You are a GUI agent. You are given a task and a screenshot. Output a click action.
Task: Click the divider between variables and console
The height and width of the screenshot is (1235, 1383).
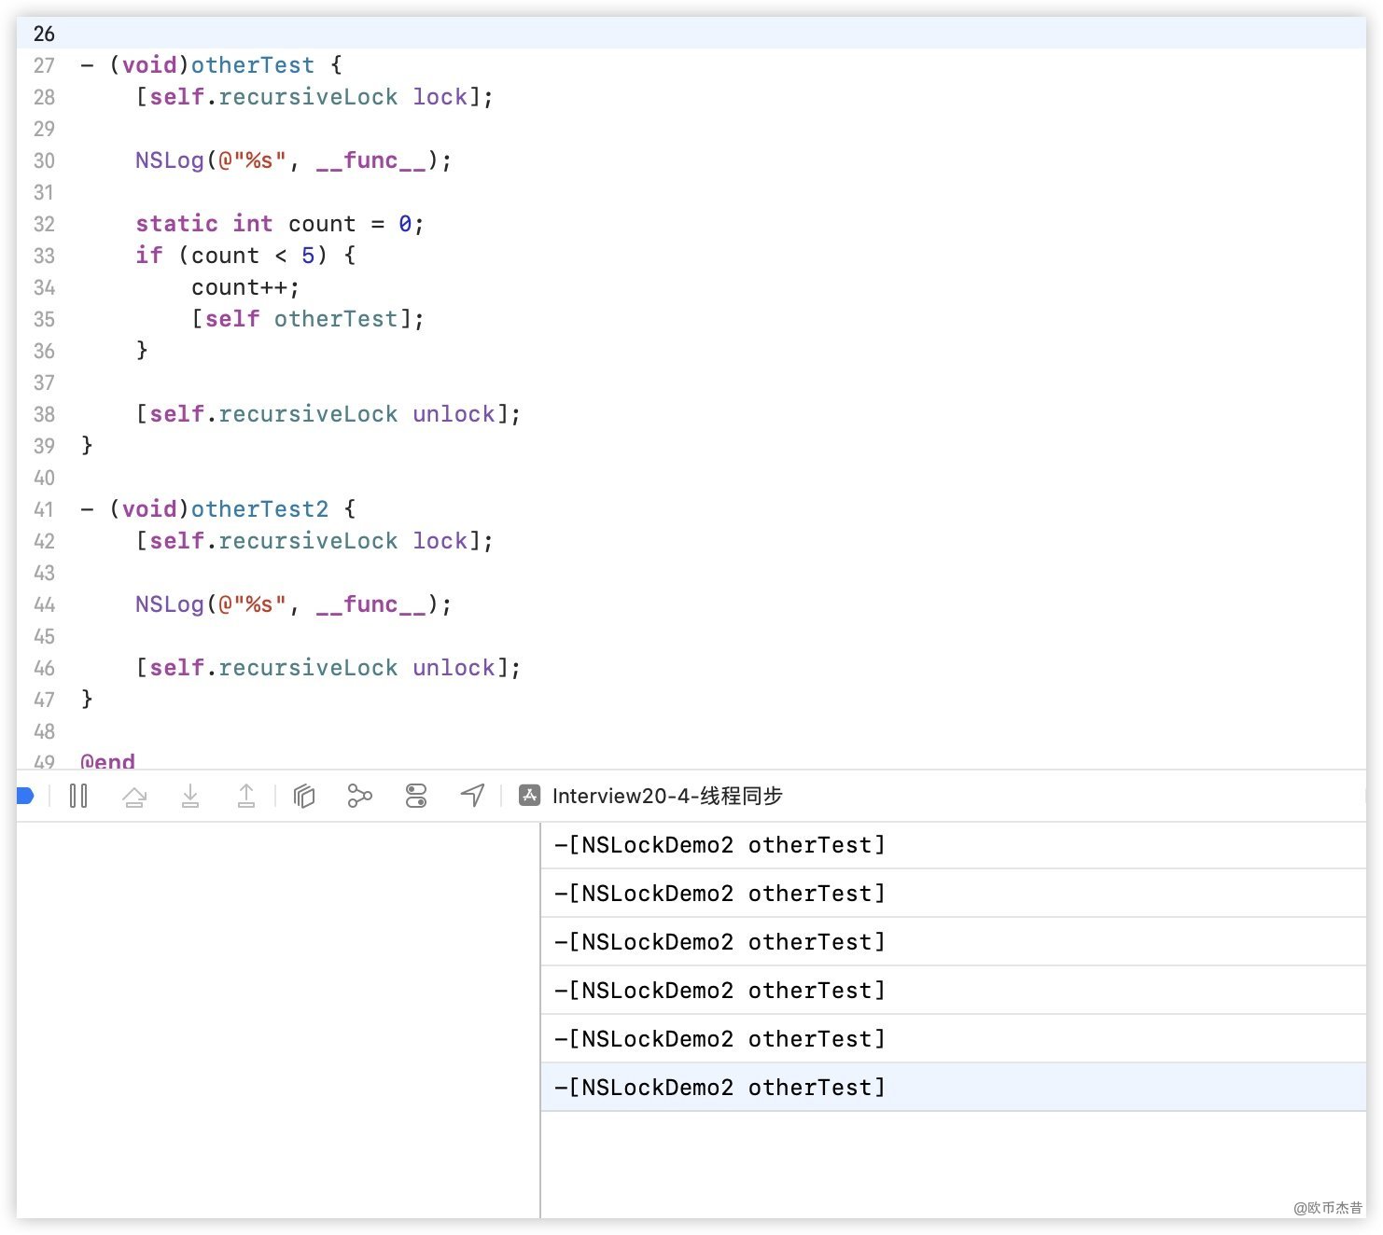point(540,1019)
